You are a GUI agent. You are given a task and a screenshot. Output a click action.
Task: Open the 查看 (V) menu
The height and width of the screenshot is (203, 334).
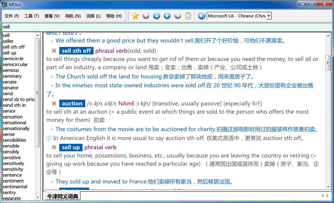(x=52, y=16)
